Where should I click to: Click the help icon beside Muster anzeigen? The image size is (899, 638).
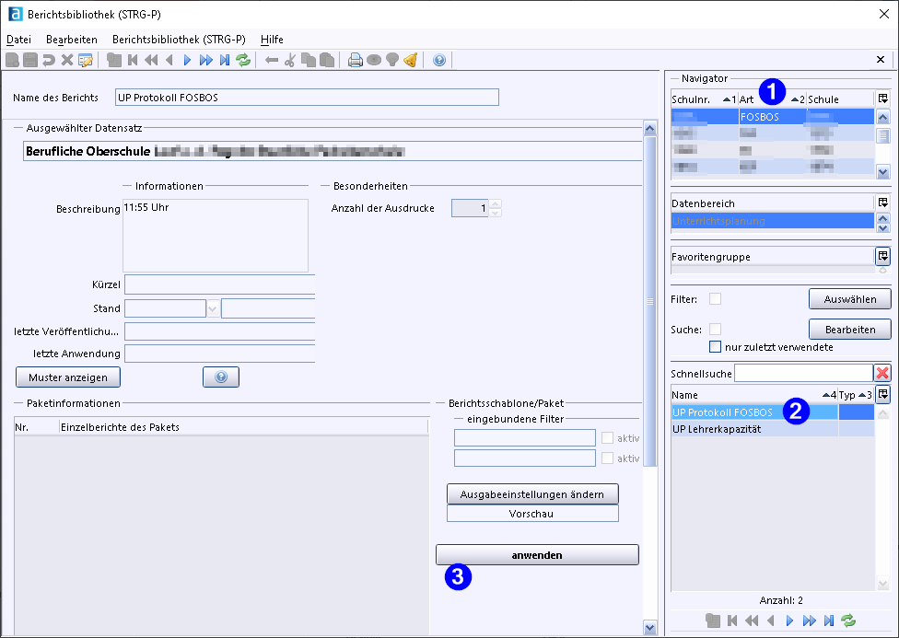coord(221,377)
